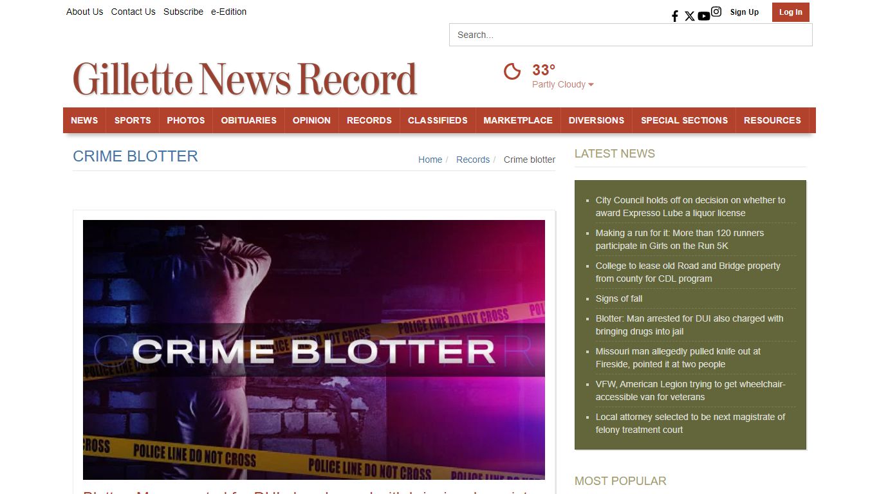This screenshot has width=879, height=494.
Task: Open the Signs of fall story
Action: click(x=619, y=298)
